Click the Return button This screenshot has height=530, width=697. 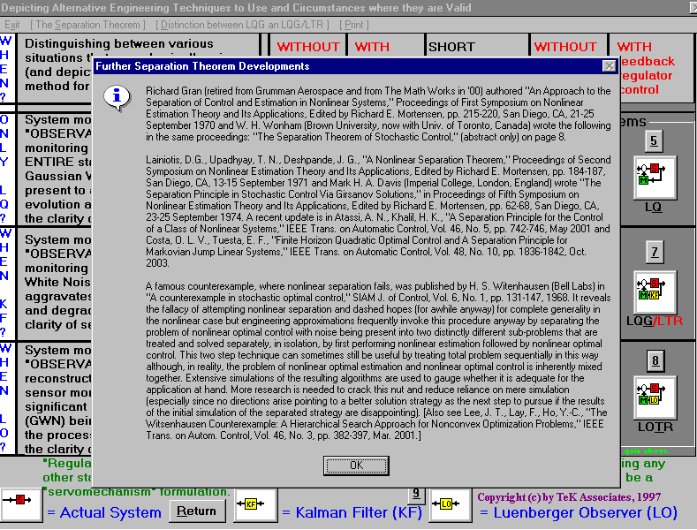(197, 511)
